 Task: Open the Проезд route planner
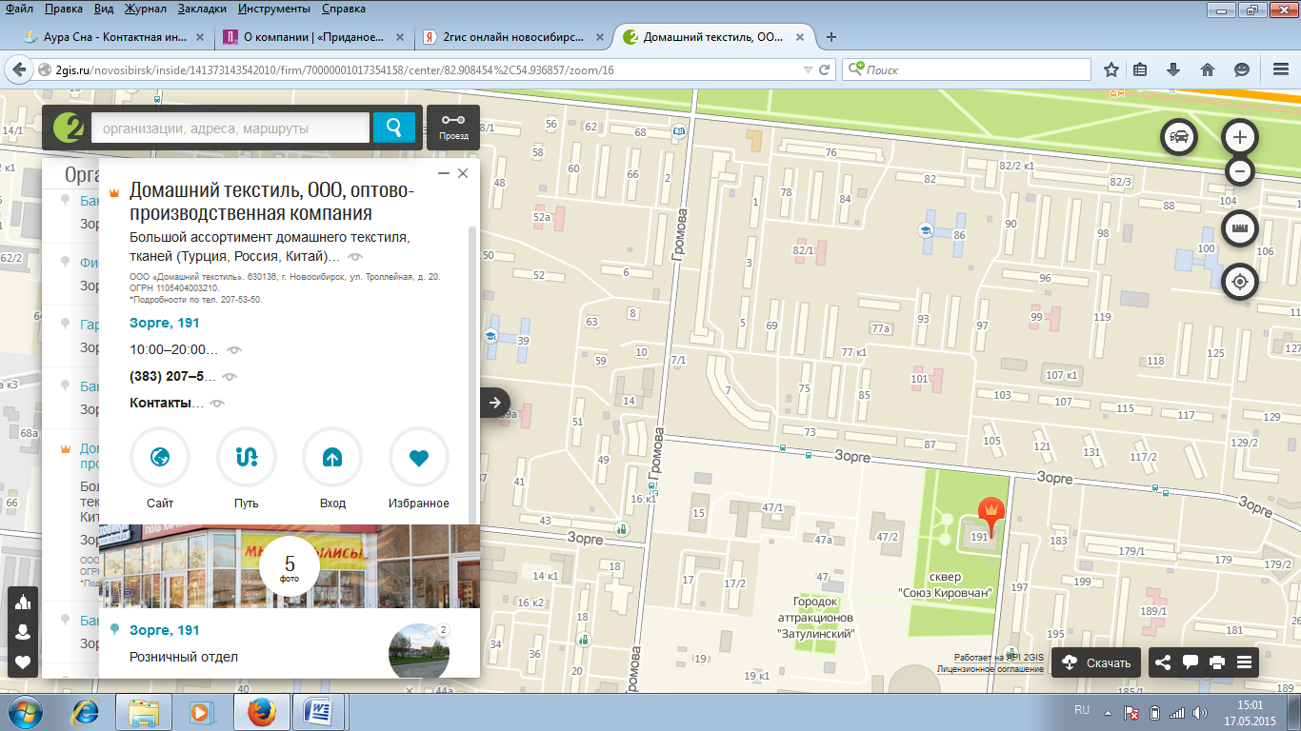453,127
